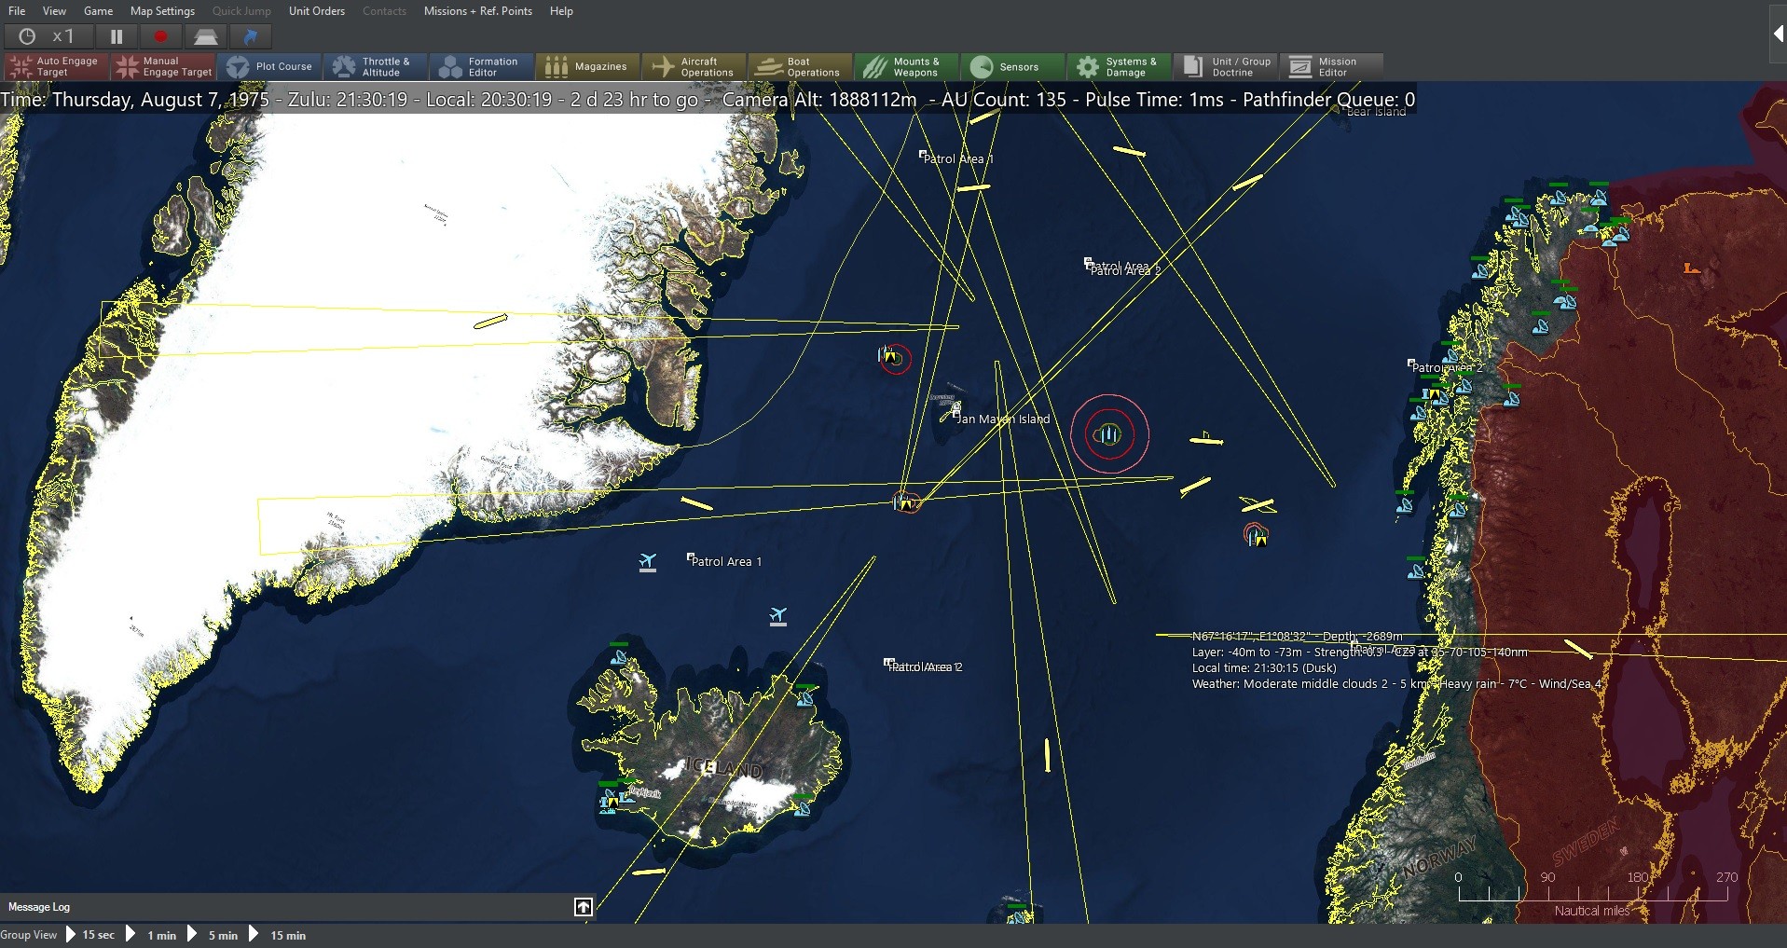The image size is (1787, 948).
Task: Pause the simulation
Action: click(x=116, y=36)
